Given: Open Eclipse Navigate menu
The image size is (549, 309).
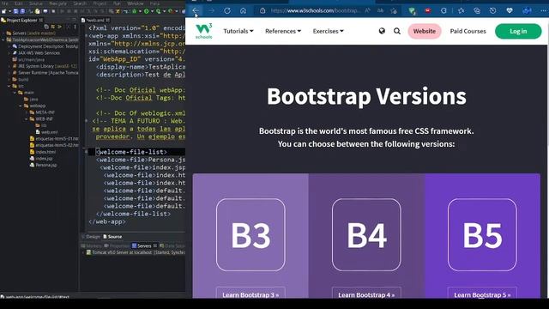Looking at the screenshot, I should (x=57, y=3).
